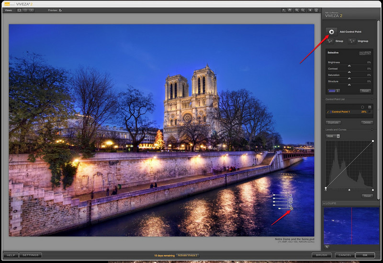Click the zoom out magnifier icon
Screen dimensions: 383x263
coord(303,10)
